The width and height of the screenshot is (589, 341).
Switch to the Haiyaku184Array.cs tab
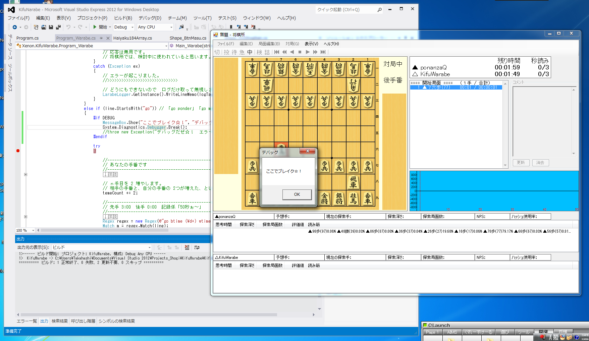click(x=132, y=38)
